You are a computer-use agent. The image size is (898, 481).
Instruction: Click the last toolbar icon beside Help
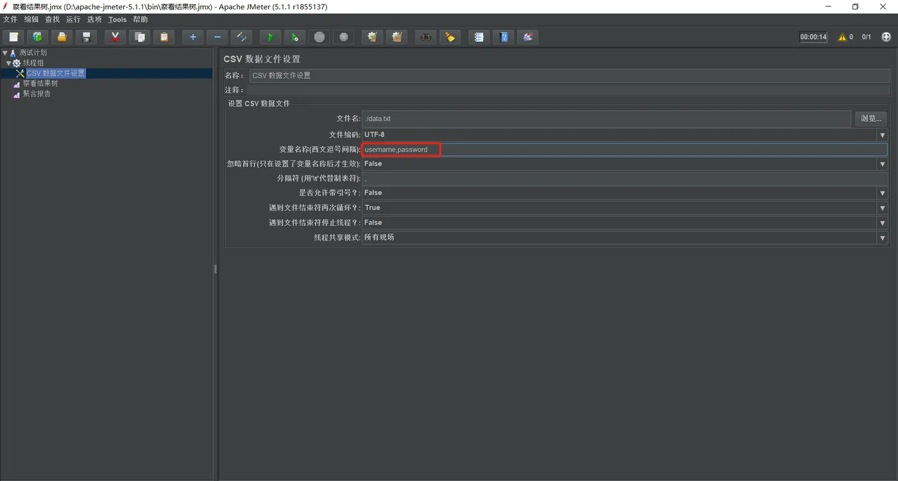pyautogui.click(x=527, y=37)
